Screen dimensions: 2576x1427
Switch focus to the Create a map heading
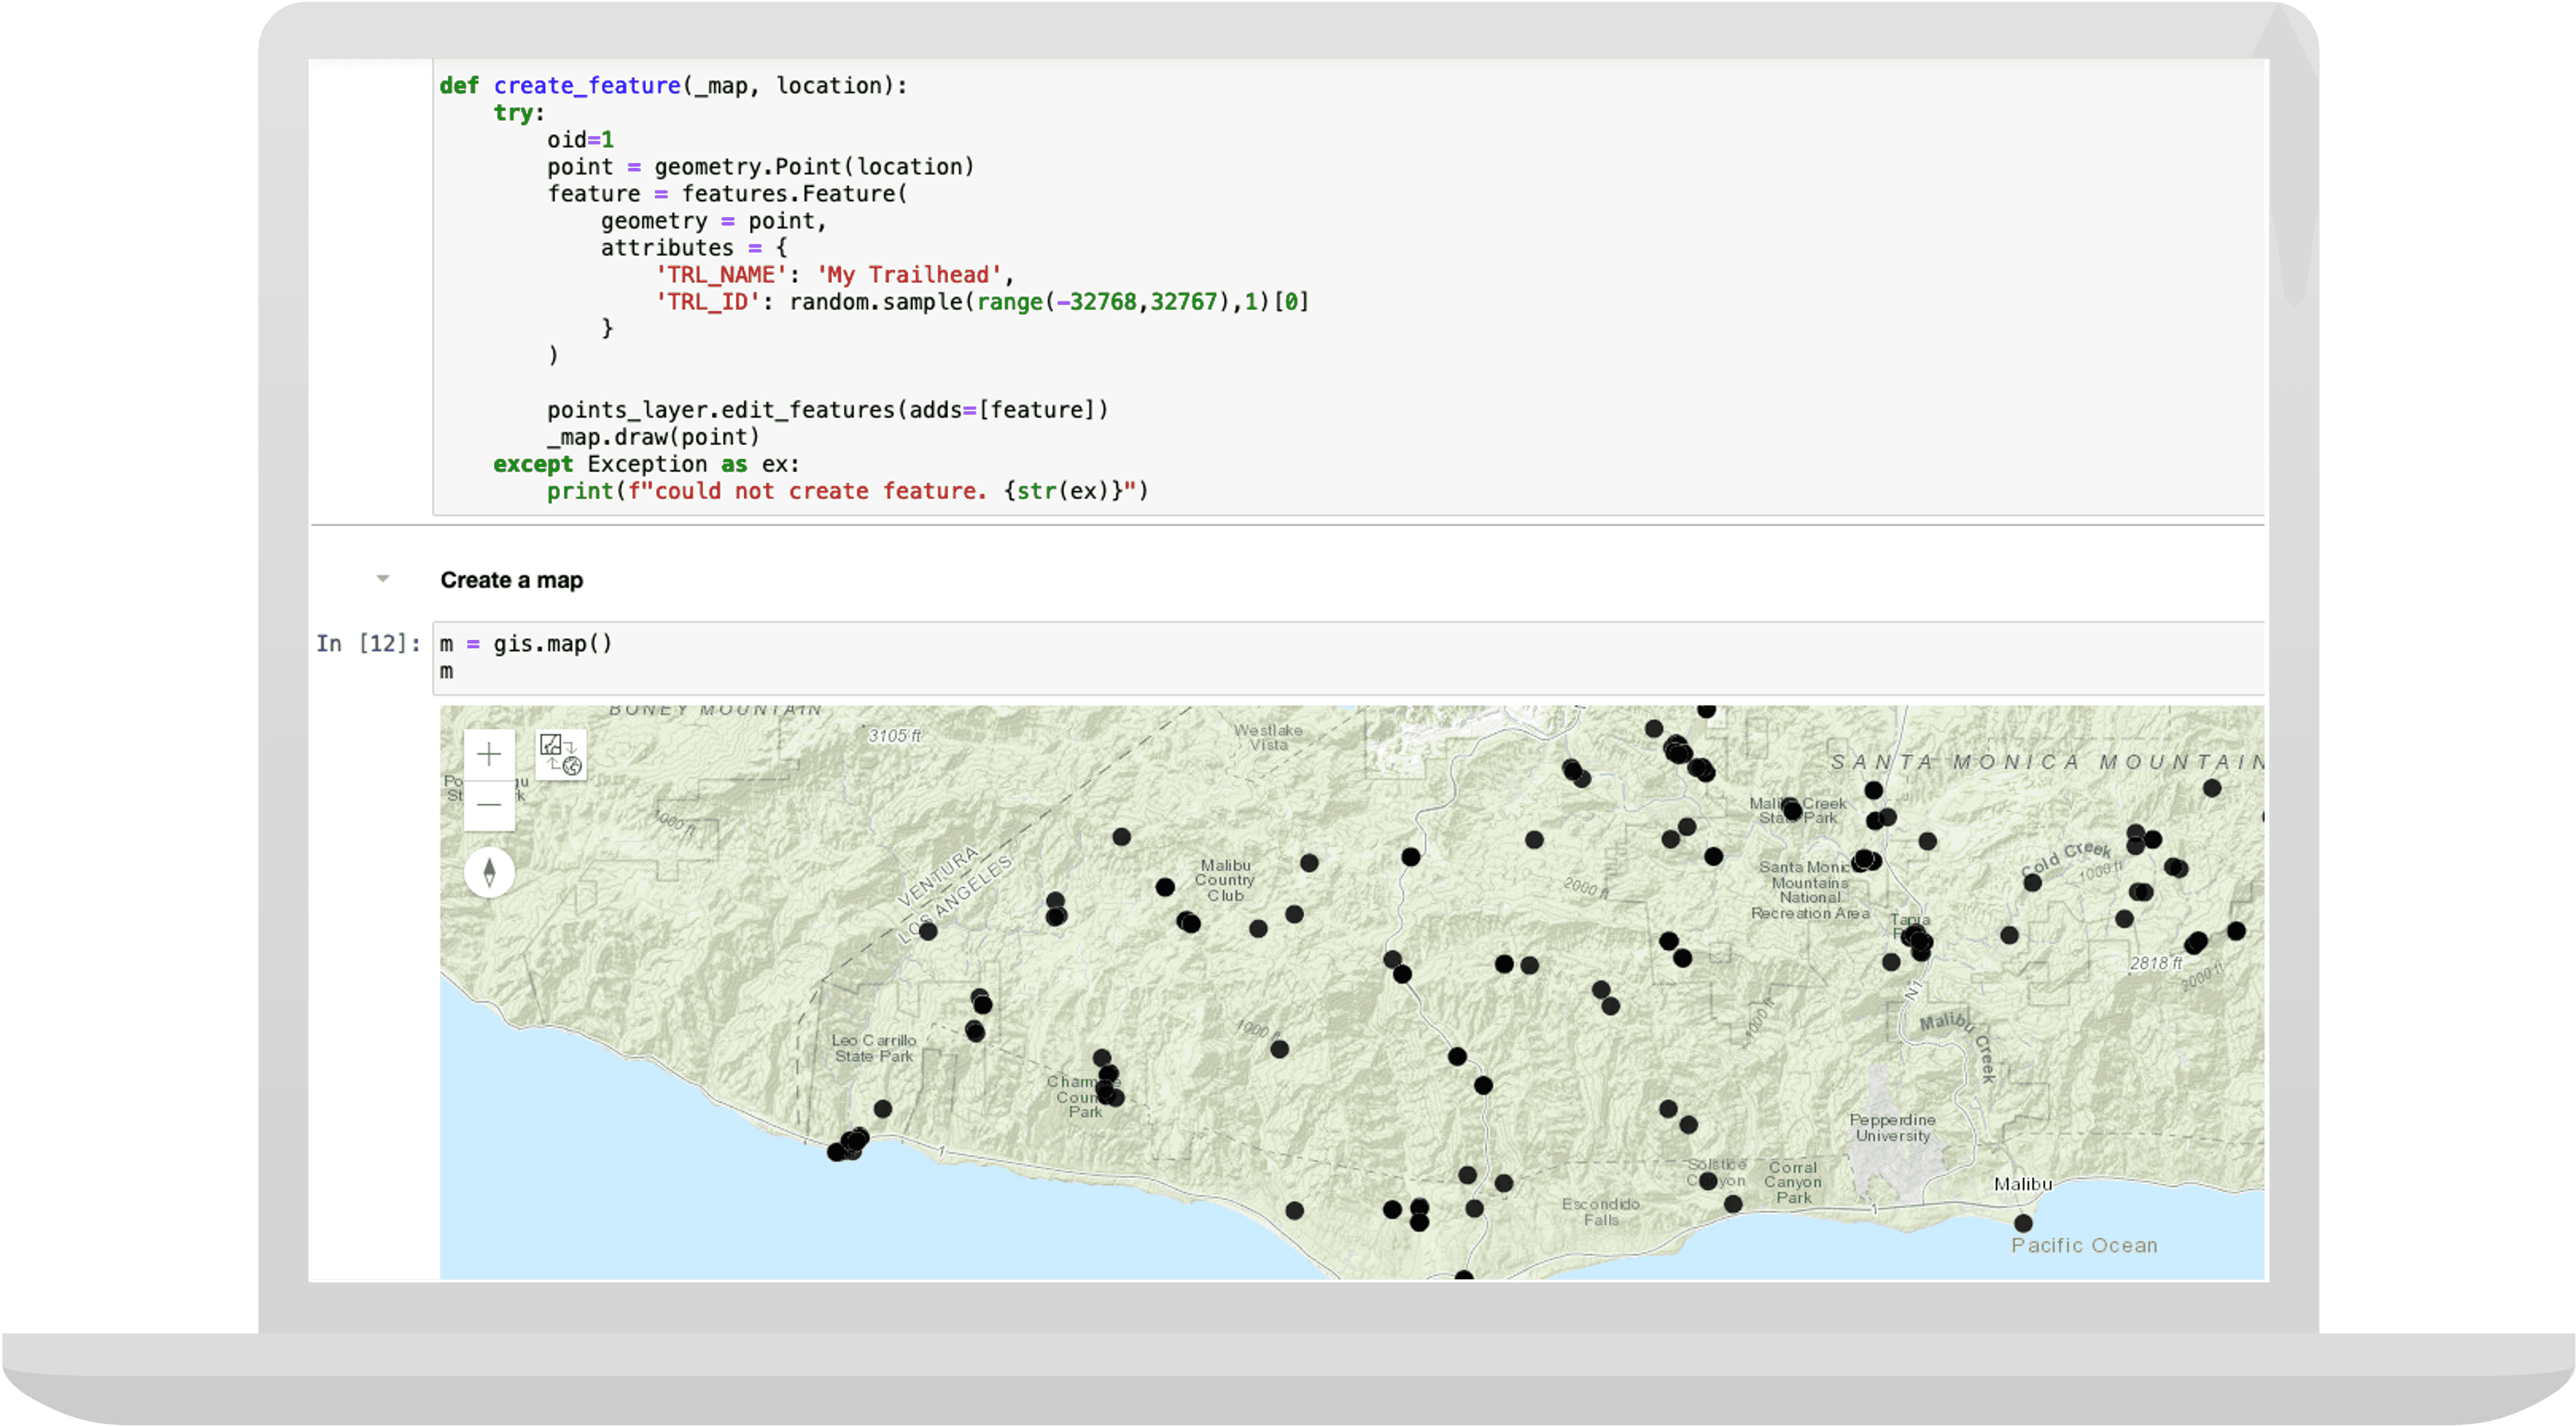click(512, 579)
